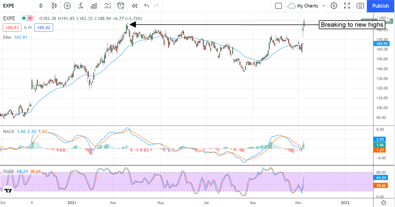The image size is (395, 207).
Task: Click the 189.02 buy price button
Action: (x=43, y=28)
